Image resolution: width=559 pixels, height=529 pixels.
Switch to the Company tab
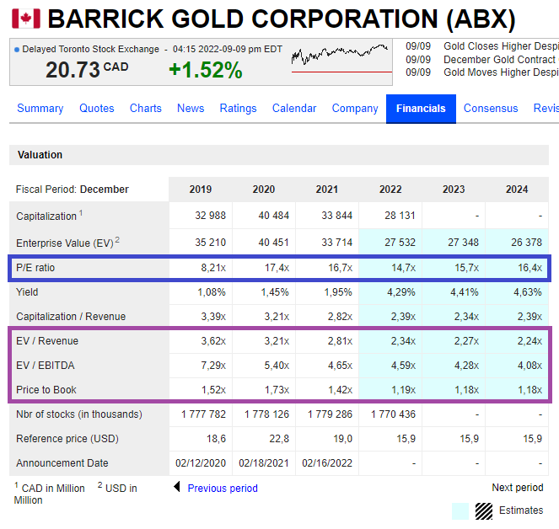tap(355, 108)
